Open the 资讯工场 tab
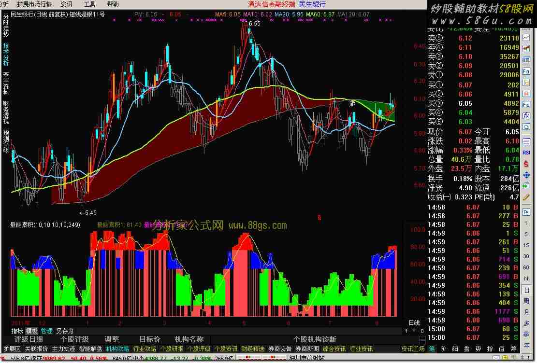The image size is (537, 363). pos(413,349)
